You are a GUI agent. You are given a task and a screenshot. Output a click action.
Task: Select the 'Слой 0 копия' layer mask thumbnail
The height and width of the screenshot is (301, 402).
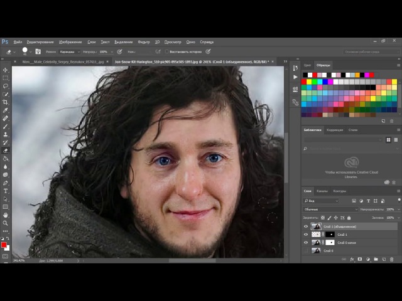point(330,242)
